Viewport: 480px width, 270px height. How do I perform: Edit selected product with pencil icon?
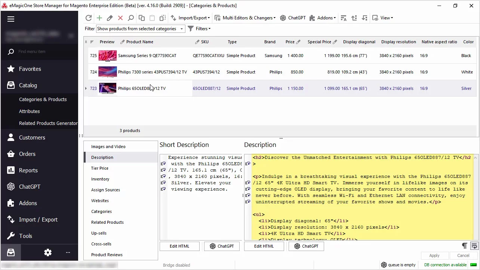pos(110,18)
